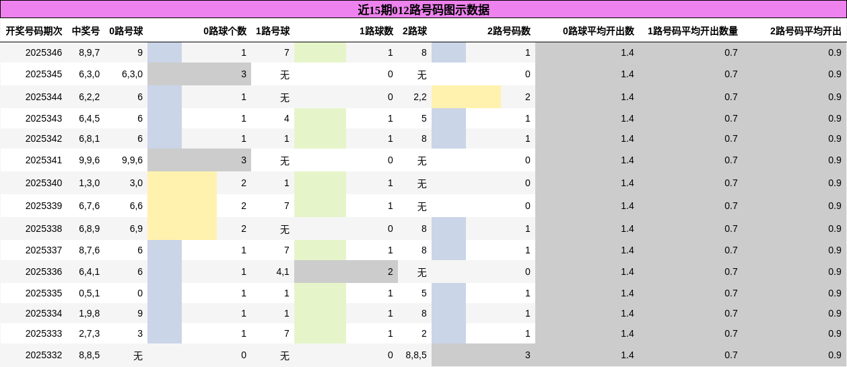
Task: Click yellow 0路球个数 bar in row 2025339
Action: pyautogui.click(x=182, y=206)
